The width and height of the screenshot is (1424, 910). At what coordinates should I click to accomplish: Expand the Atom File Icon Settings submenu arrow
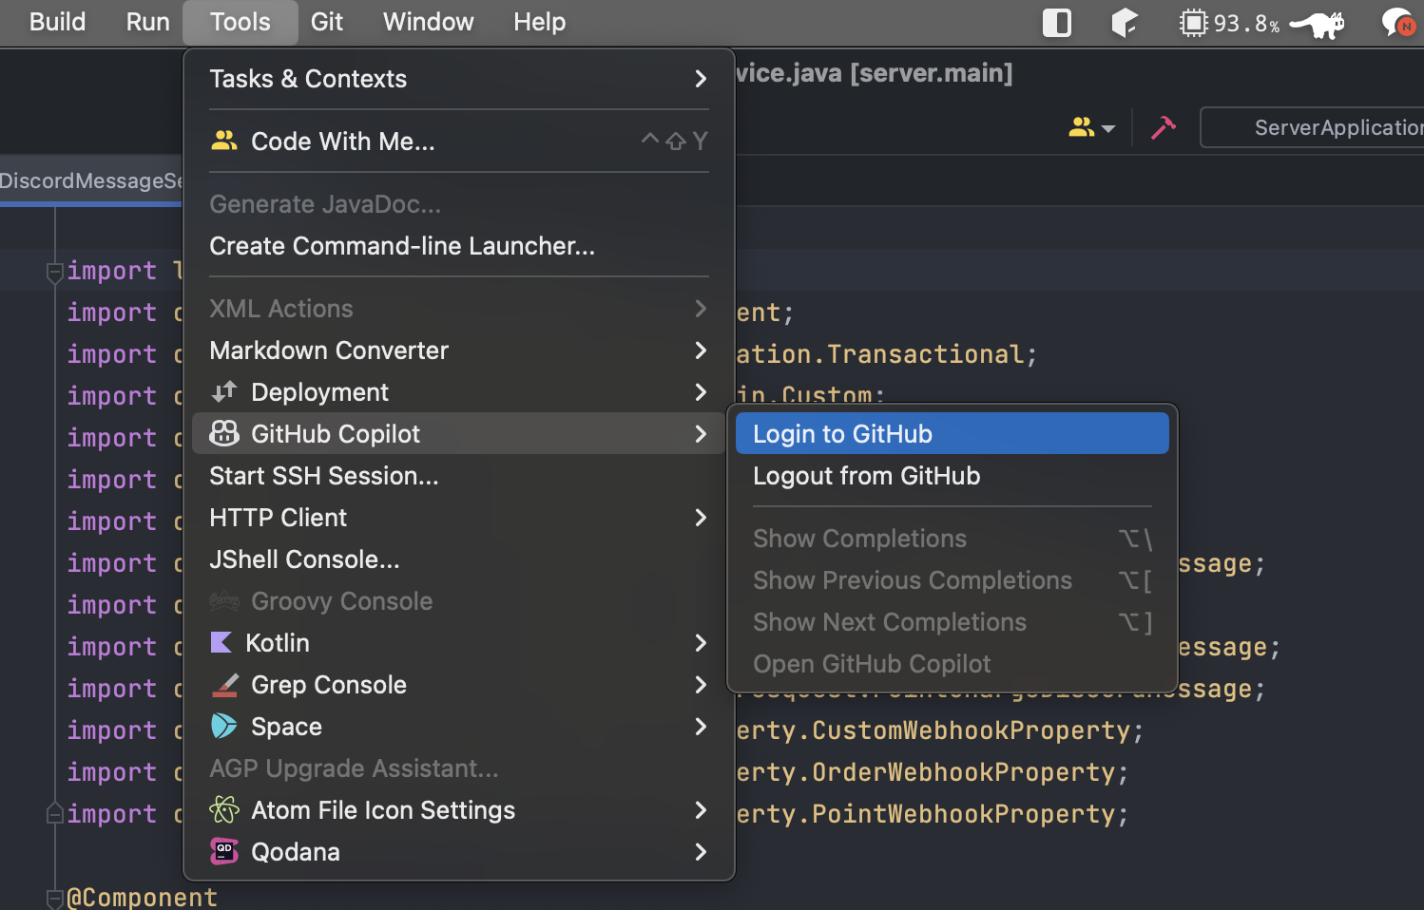(x=701, y=810)
